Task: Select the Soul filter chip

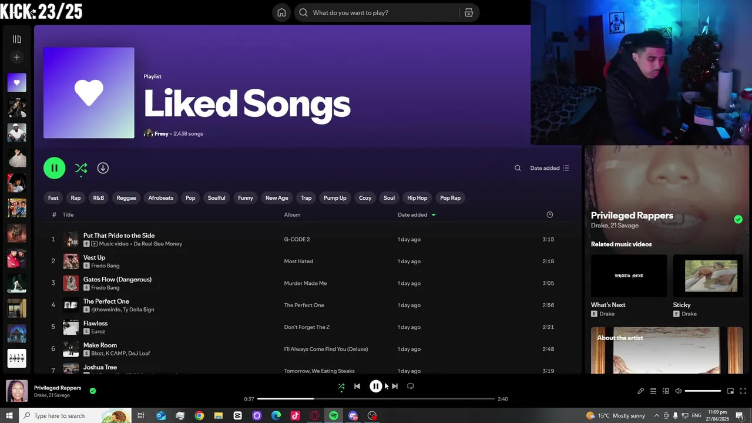Action: tap(389, 198)
